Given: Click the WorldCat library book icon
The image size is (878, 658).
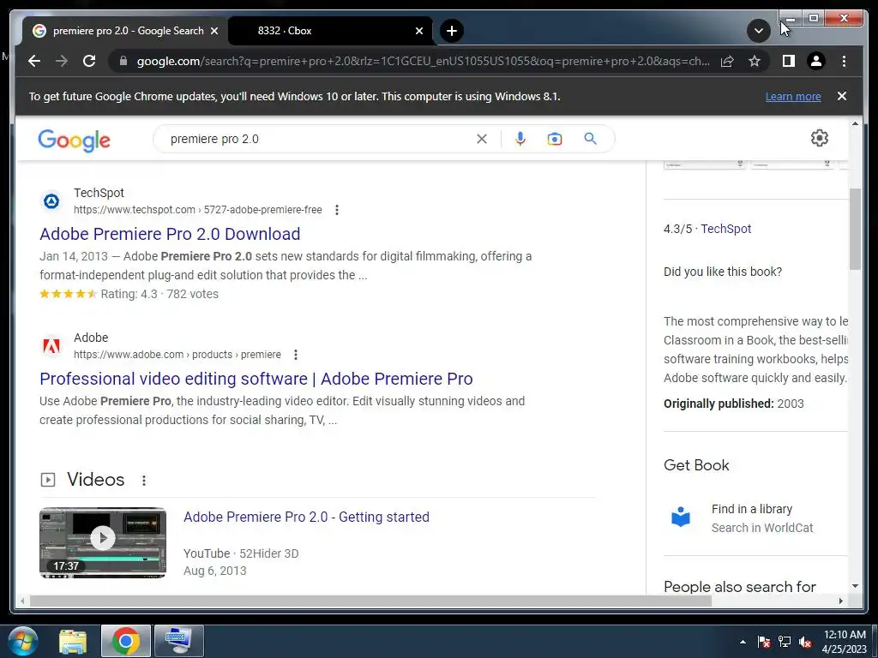Looking at the screenshot, I should (680, 517).
